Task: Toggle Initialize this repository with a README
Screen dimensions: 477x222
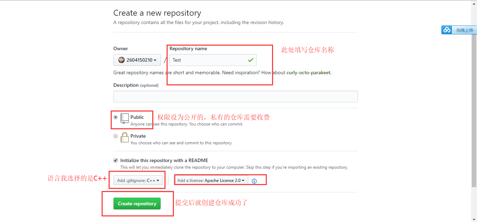Action: [x=116, y=161]
